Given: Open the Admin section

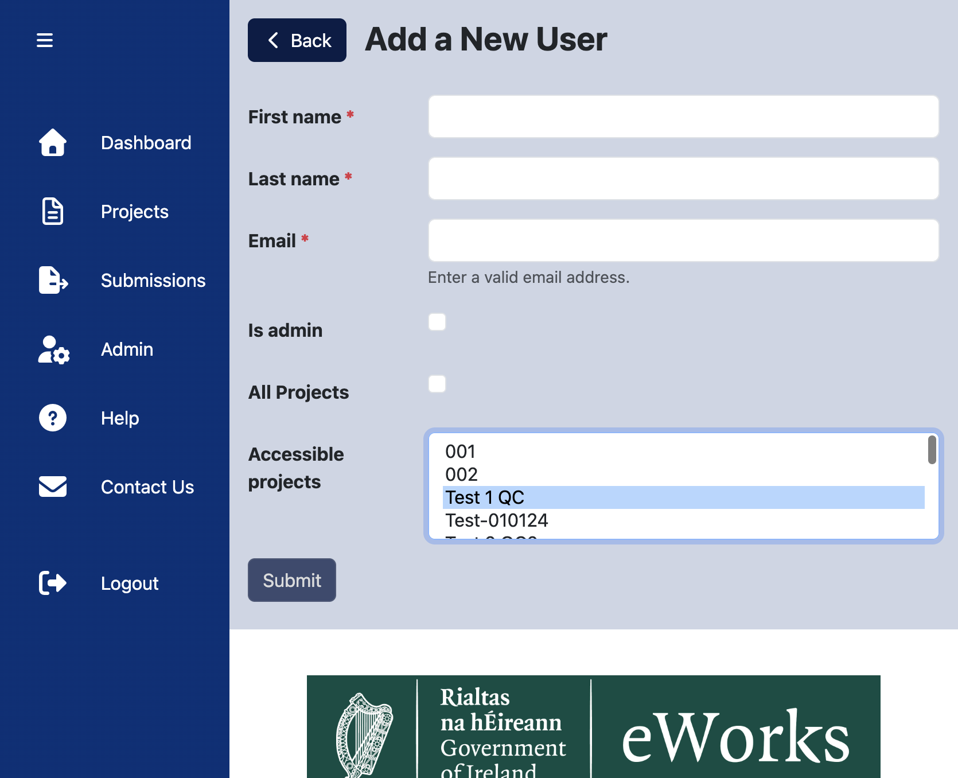Looking at the screenshot, I should (127, 349).
